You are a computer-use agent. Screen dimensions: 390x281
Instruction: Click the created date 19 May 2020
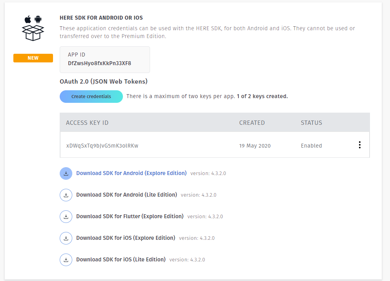pyautogui.click(x=255, y=146)
